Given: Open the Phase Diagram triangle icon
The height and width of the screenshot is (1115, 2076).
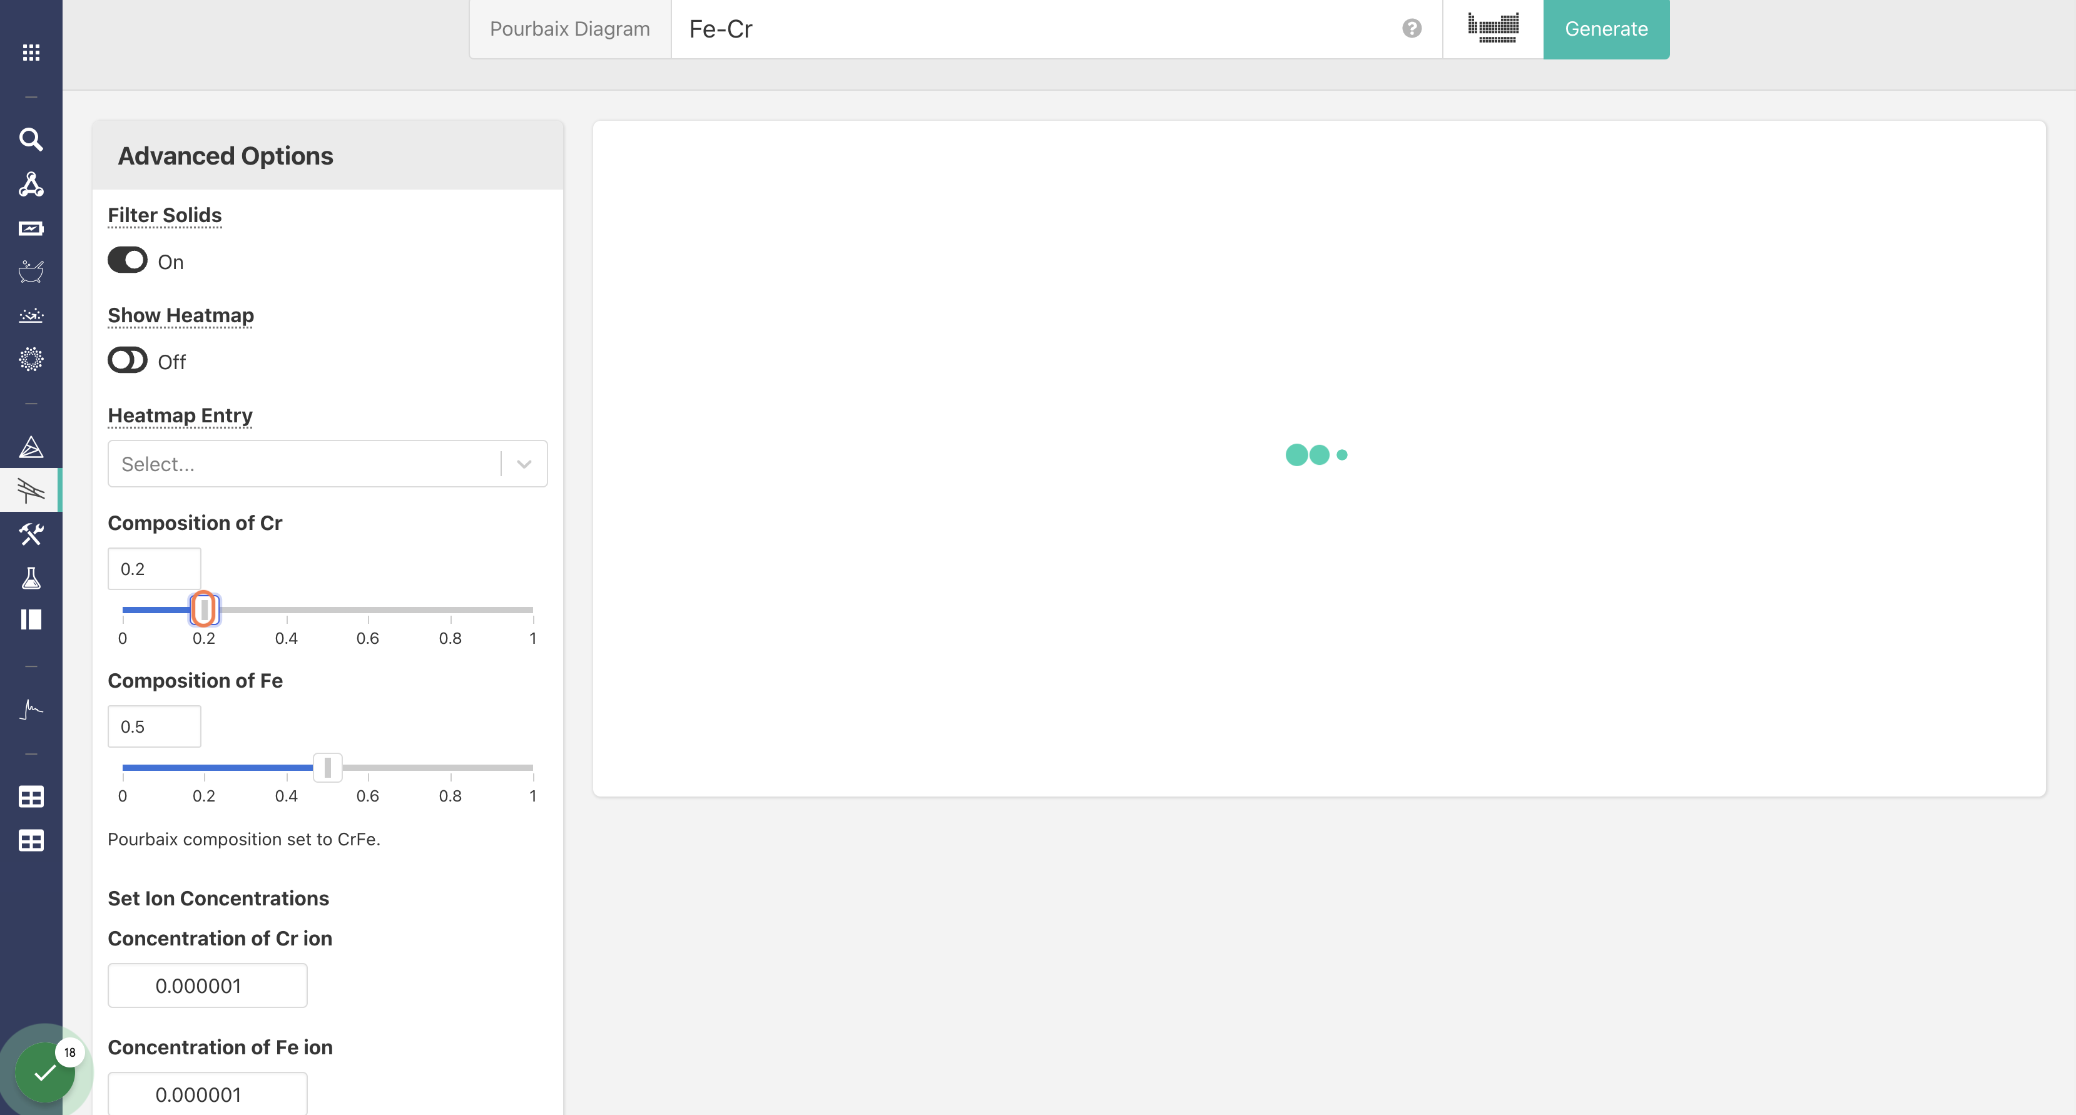Looking at the screenshot, I should tap(31, 447).
